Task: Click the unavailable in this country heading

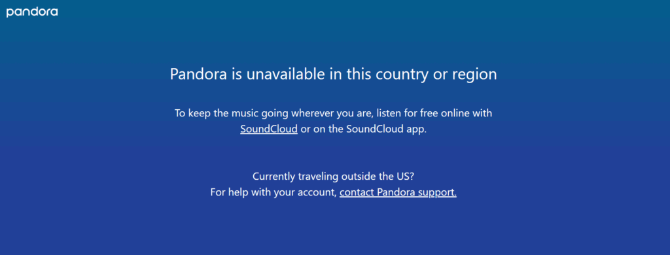Action: (333, 75)
